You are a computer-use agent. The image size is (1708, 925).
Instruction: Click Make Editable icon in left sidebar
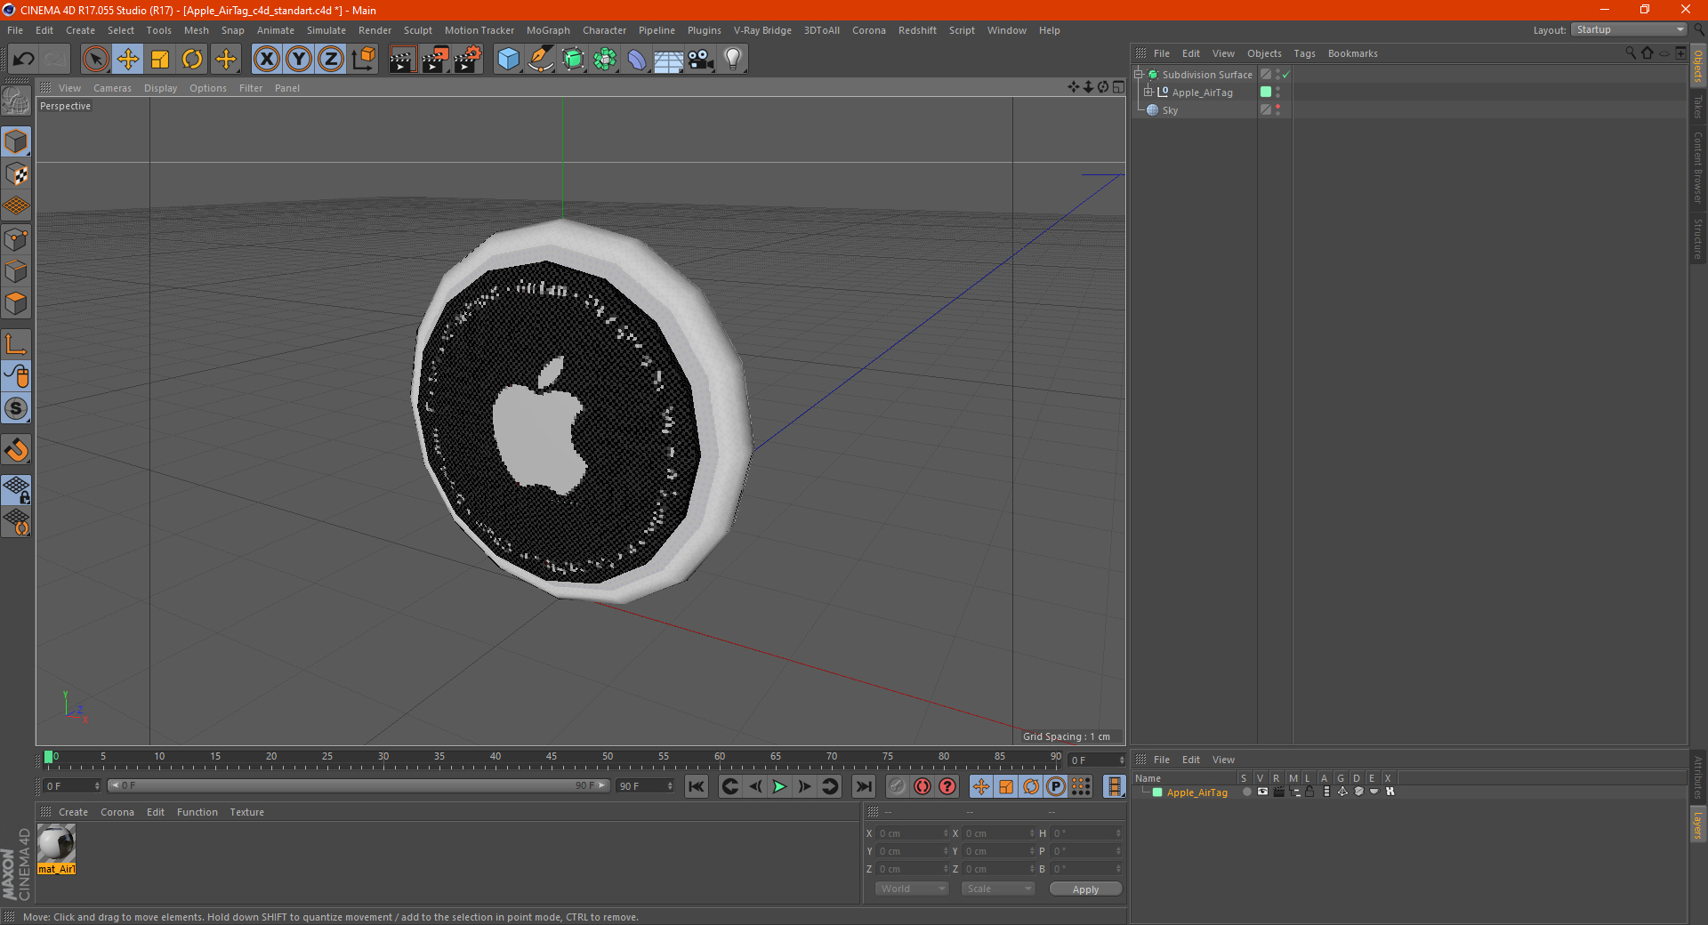coord(16,101)
